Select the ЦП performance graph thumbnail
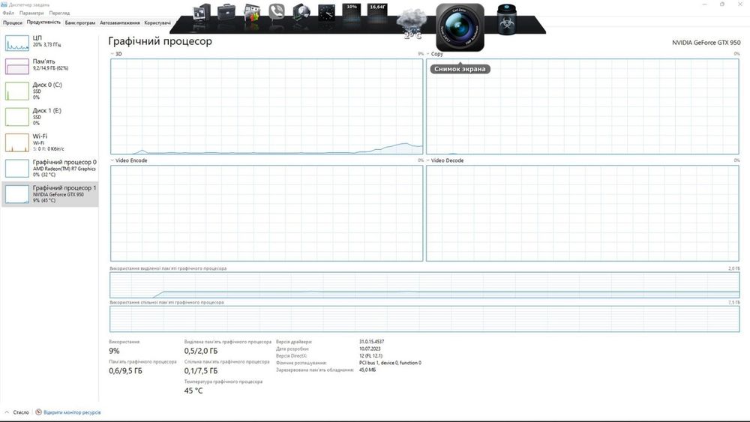Viewport: 750px width, 422px height. (x=17, y=43)
